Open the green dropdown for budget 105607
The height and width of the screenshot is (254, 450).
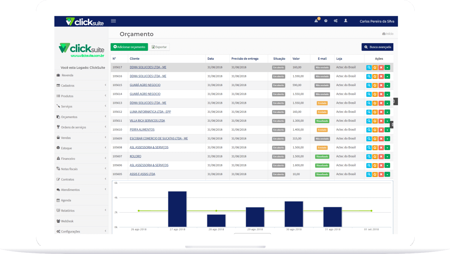[387, 157]
